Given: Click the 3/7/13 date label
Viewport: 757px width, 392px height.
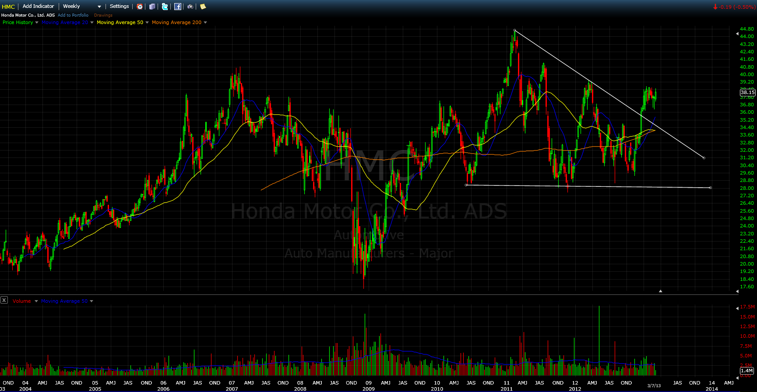Looking at the screenshot, I should click(x=654, y=385).
